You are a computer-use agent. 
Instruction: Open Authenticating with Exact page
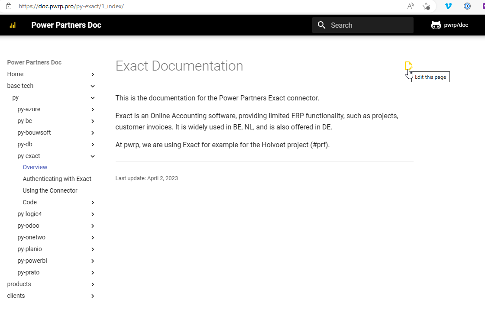click(x=57, y=179)
